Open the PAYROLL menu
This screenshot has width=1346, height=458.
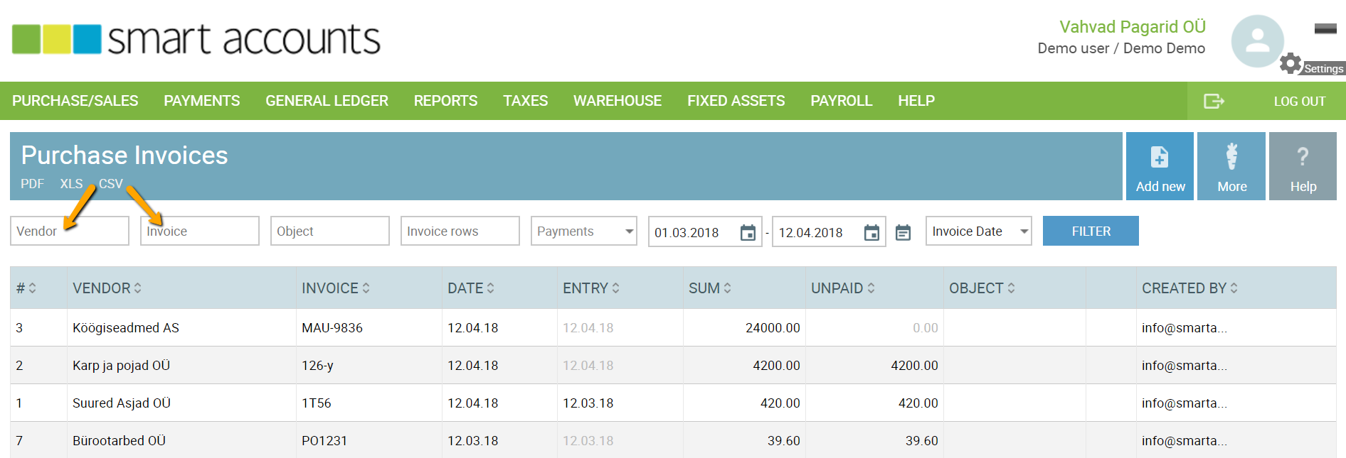842,101
